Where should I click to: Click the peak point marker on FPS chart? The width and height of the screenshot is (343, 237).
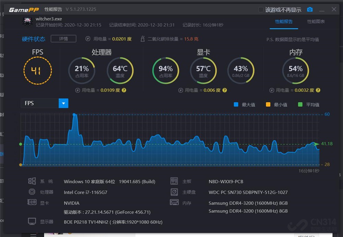(x=74, y=114)
